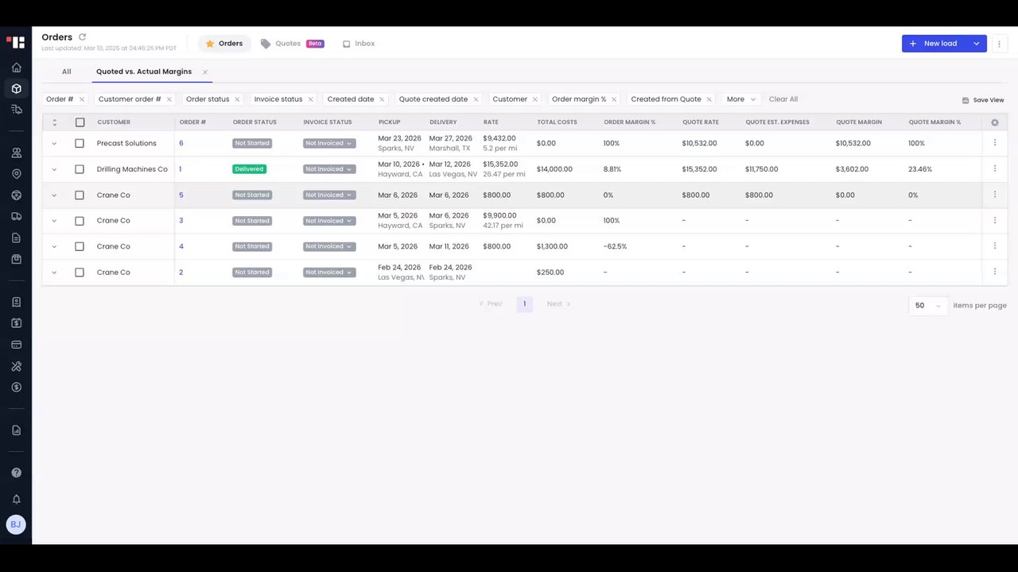Open the locations pin icon in sidebar
This screenshot has height=572, width=1018.
pos(16,173)
